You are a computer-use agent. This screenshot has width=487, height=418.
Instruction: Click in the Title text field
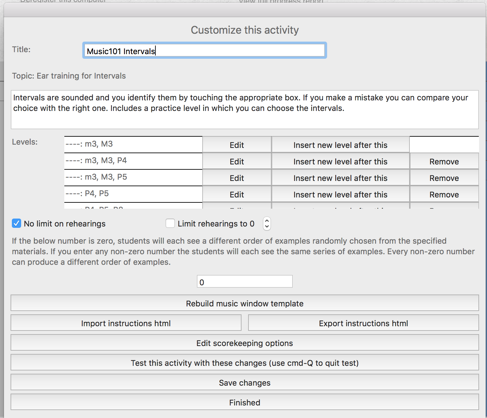[x=205, y=51]
